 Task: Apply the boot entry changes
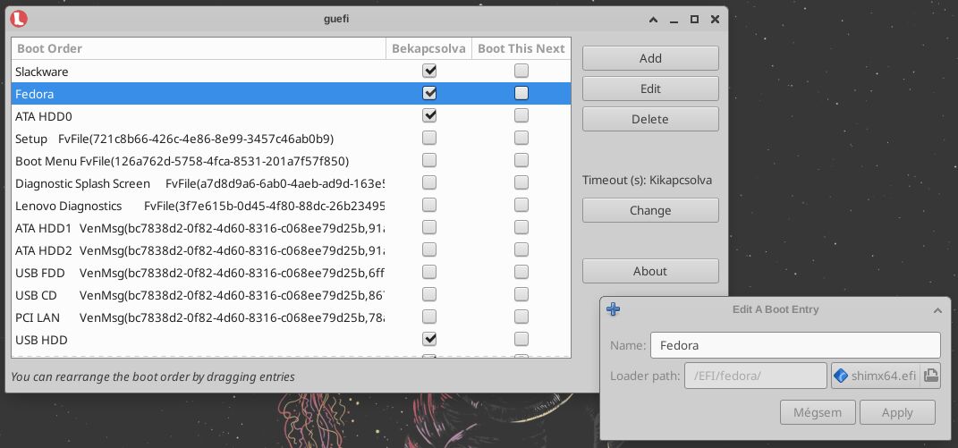click(897, 412)
